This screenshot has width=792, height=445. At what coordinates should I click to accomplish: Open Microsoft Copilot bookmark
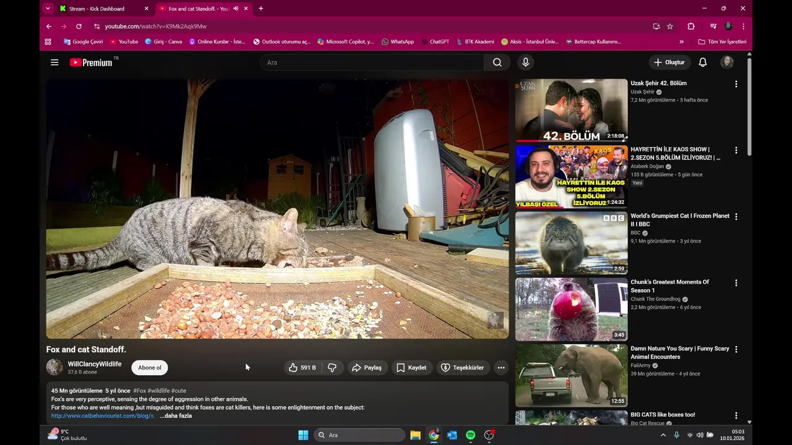click(345, 42)
